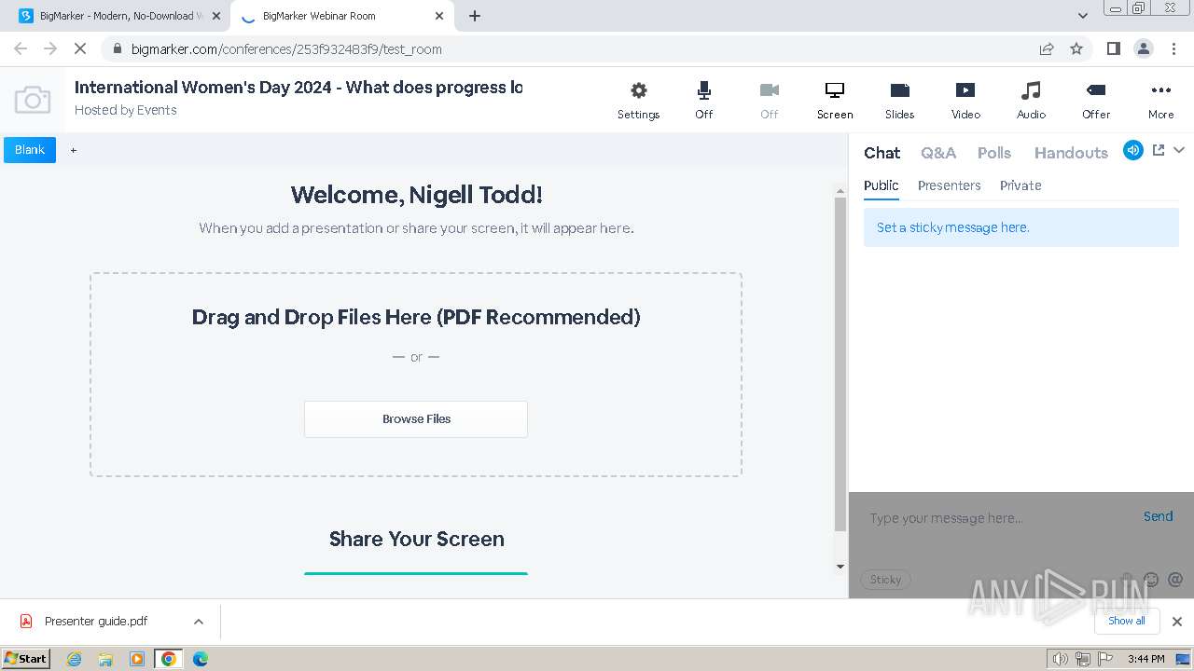
Task: Click Show all downloads
Action: tap(1127, 621)
